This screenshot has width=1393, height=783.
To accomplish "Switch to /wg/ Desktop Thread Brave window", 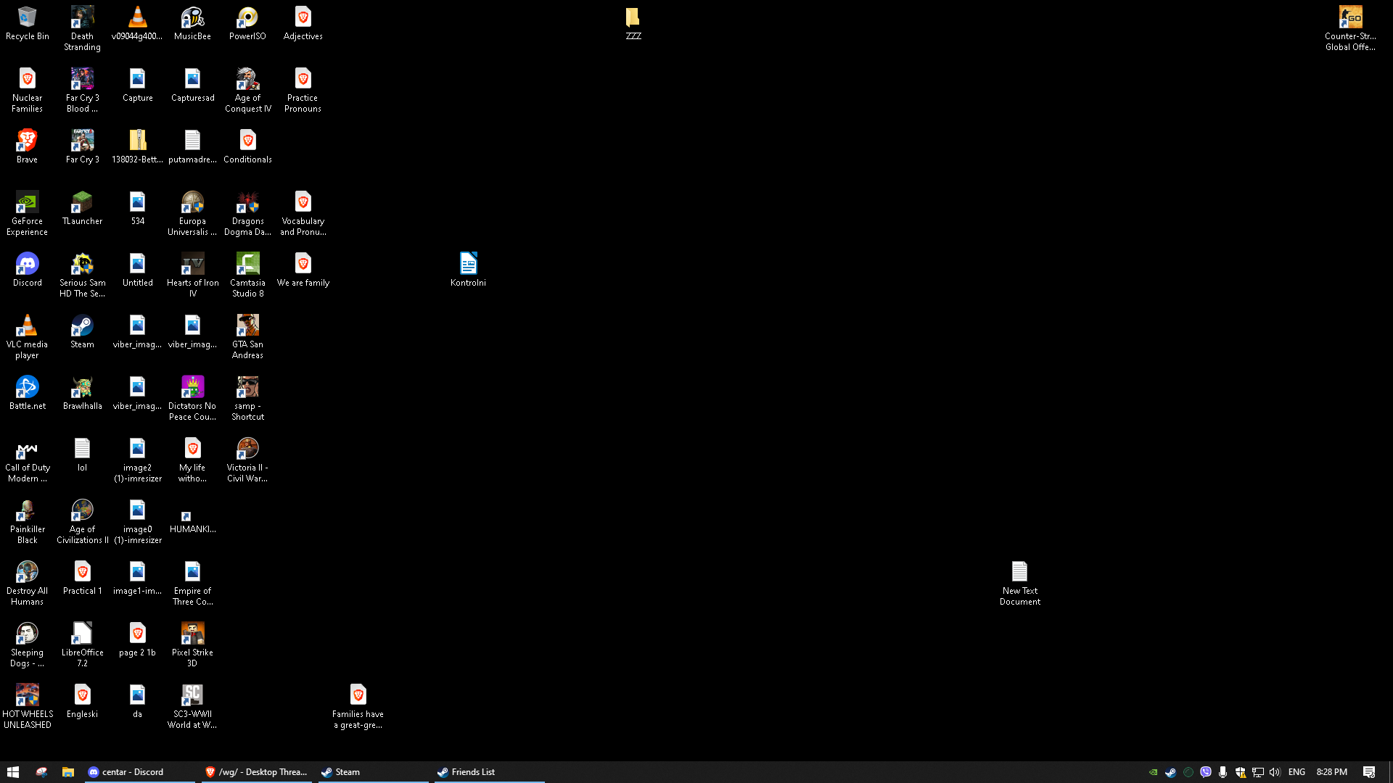I will [257, 772].
